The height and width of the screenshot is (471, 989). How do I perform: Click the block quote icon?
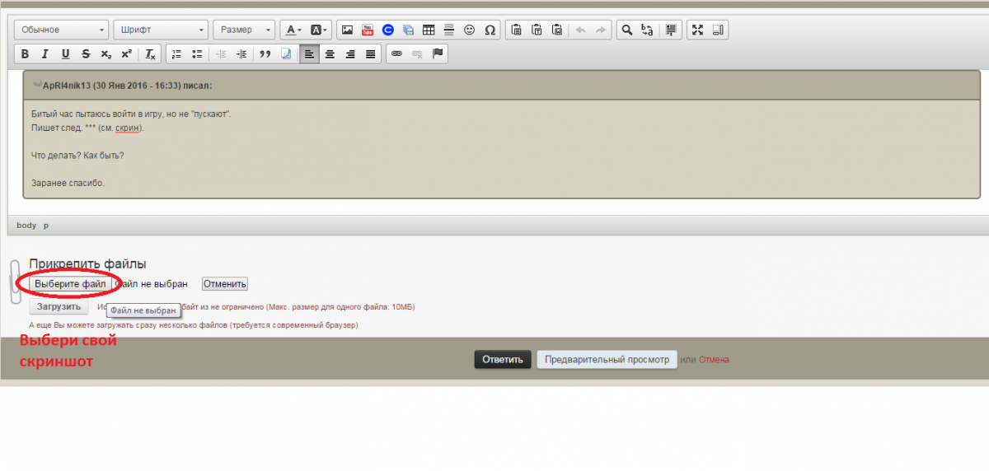pos(265,54)
